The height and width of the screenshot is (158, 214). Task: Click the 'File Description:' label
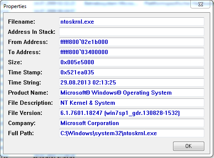coord(30,103)
